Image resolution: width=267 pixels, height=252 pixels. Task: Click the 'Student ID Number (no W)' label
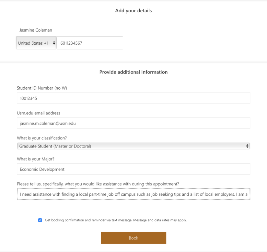click(42, 88)
